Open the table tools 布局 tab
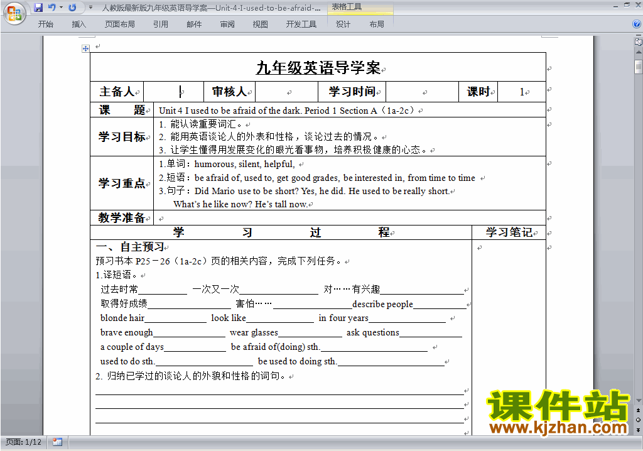The height and width of the screenshot is (451, 643). pyautogui.click(x=377, y=24)
